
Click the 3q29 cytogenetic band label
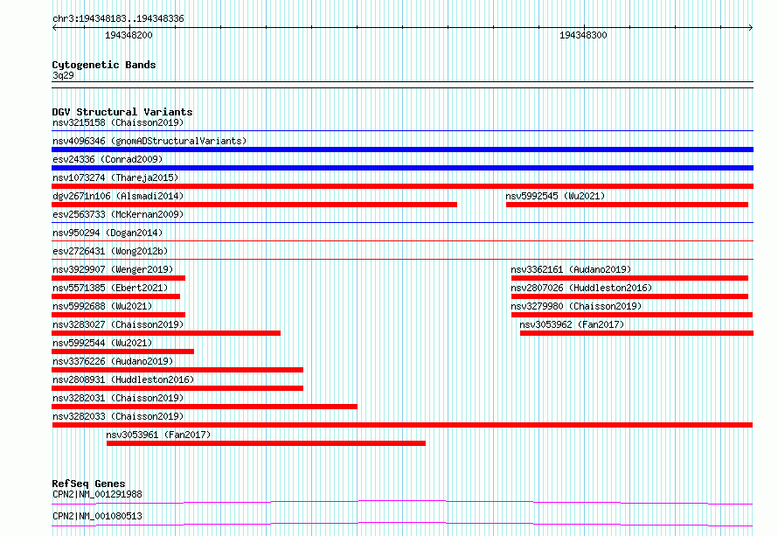click(63, 75)
